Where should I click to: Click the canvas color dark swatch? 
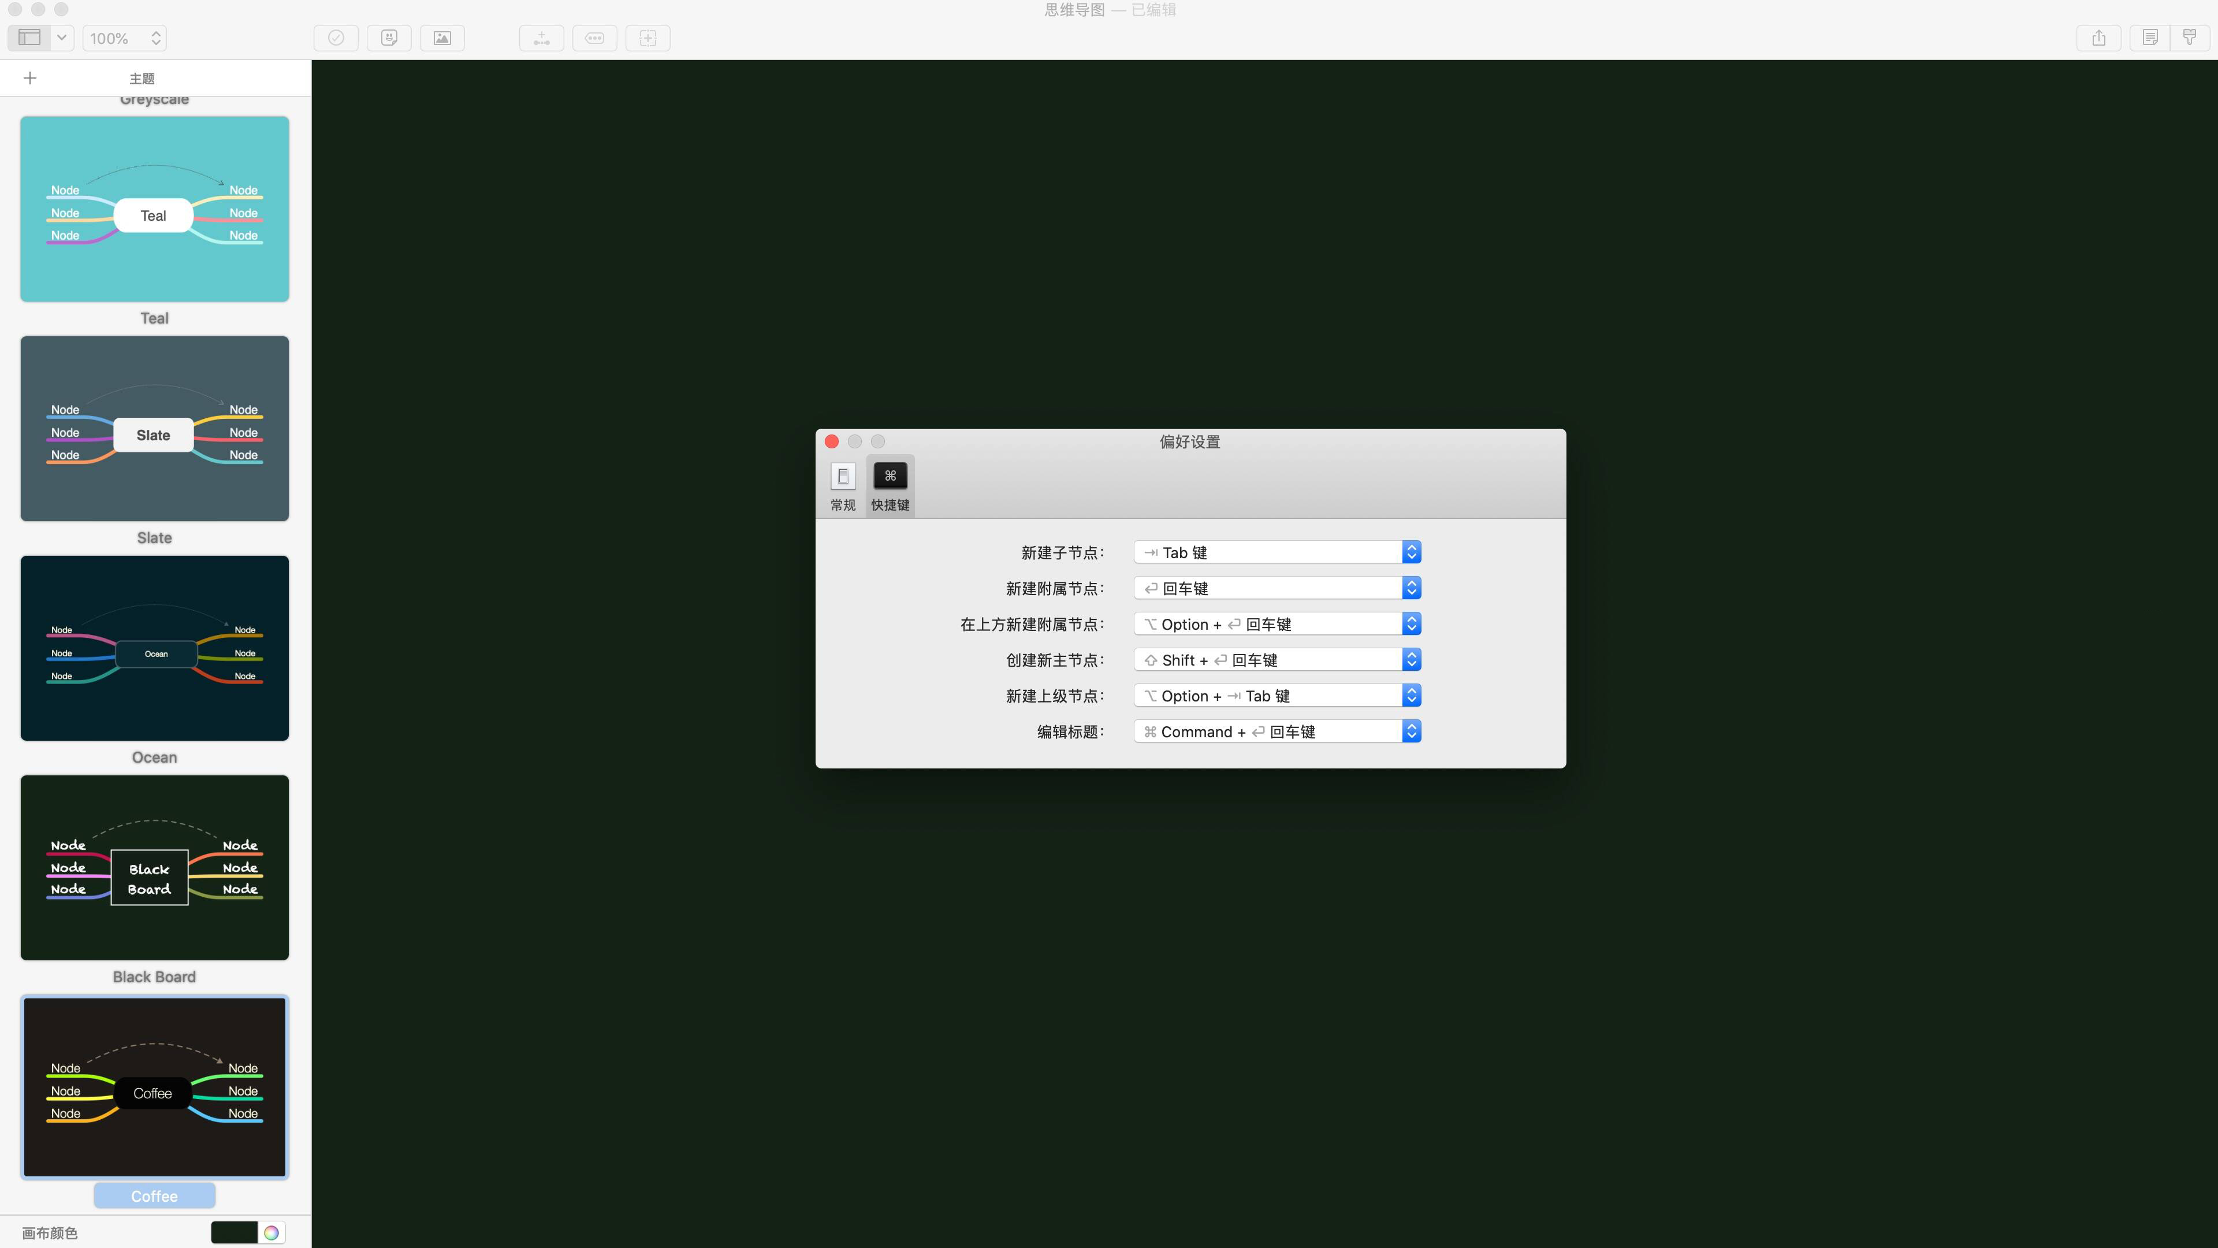233,1232
